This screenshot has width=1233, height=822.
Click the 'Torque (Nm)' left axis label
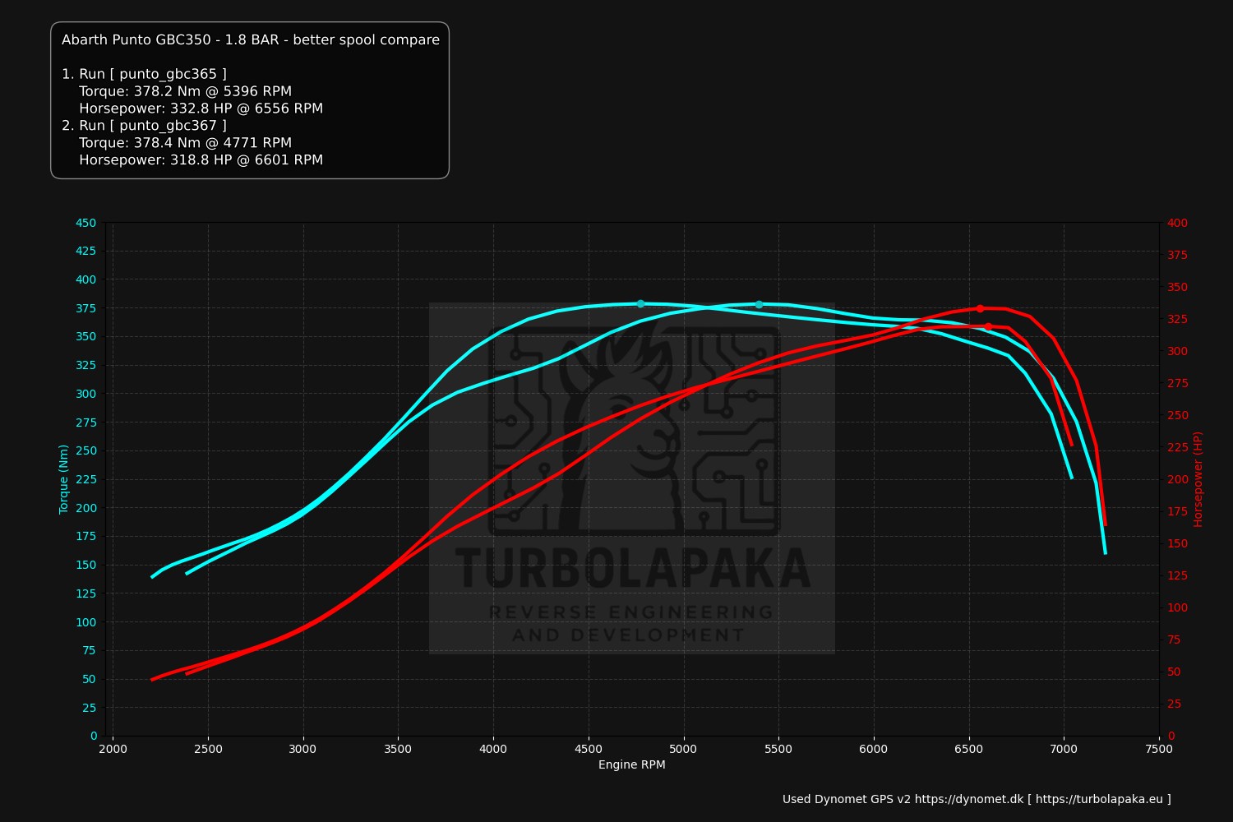(63, 479)
